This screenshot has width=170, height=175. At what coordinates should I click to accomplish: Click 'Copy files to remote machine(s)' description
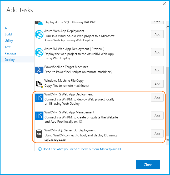click(x=67, y=86)
